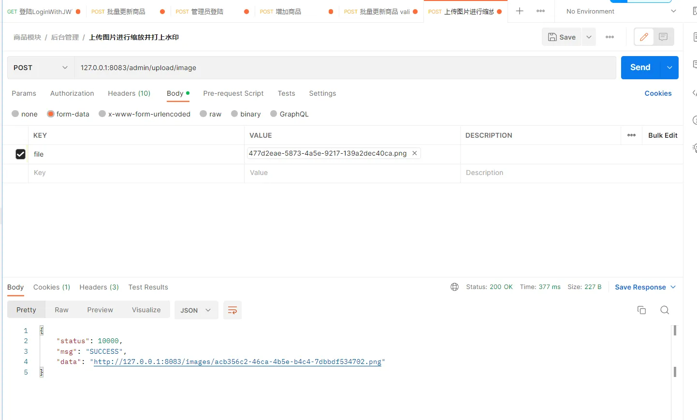Expand the No Environment selector
Viewport: 697px width, 420px height.
click(621, 11)
